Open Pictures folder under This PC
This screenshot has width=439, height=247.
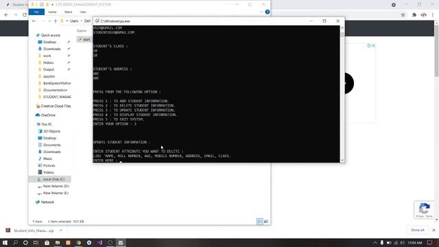click(49, 165)
